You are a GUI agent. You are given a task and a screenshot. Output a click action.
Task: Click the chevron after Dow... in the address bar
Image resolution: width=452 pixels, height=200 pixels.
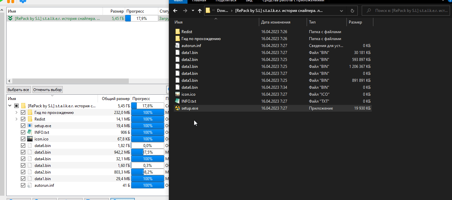coord(231,11)
